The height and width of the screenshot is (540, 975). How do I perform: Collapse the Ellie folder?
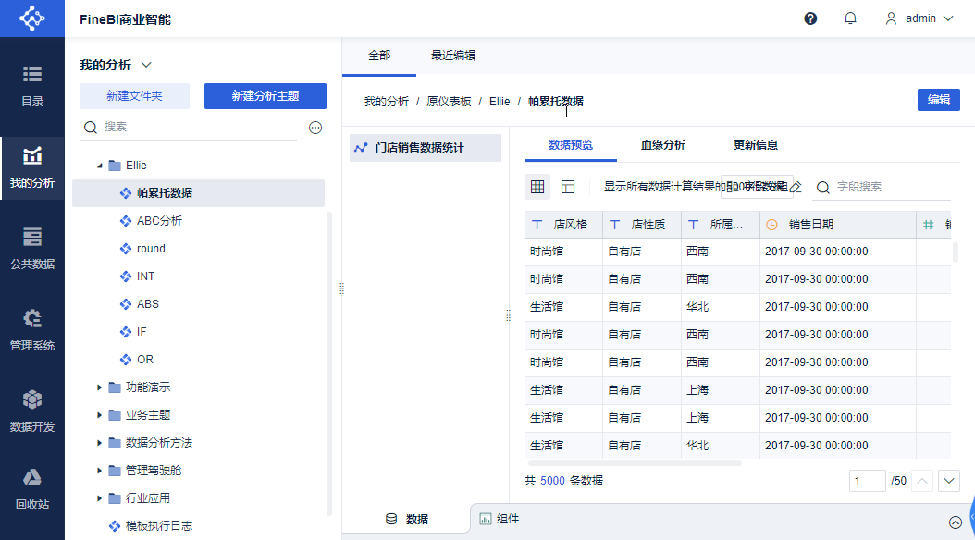100,166
